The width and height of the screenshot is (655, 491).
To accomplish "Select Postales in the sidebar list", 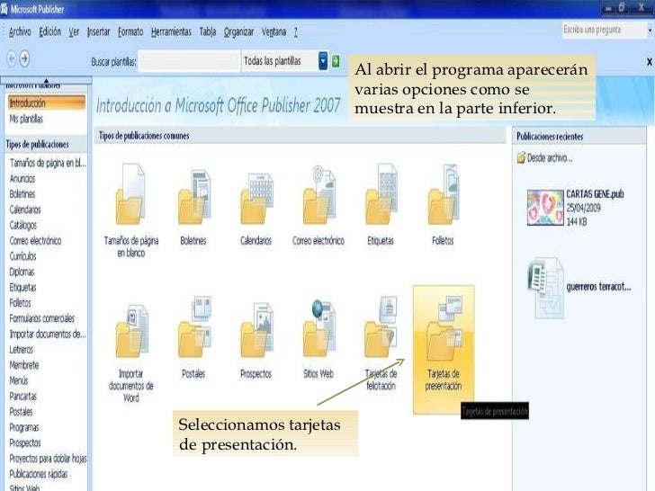I will 22,412.
